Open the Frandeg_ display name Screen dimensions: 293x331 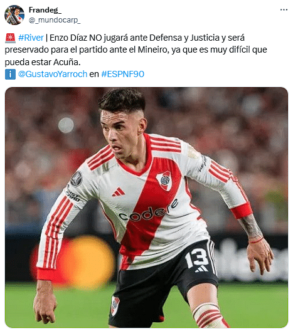[45, 10]
